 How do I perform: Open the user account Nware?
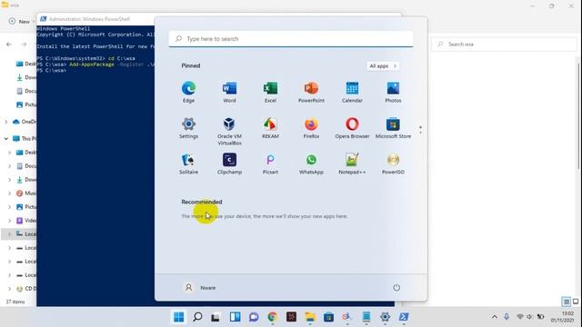tap(200, 287)
